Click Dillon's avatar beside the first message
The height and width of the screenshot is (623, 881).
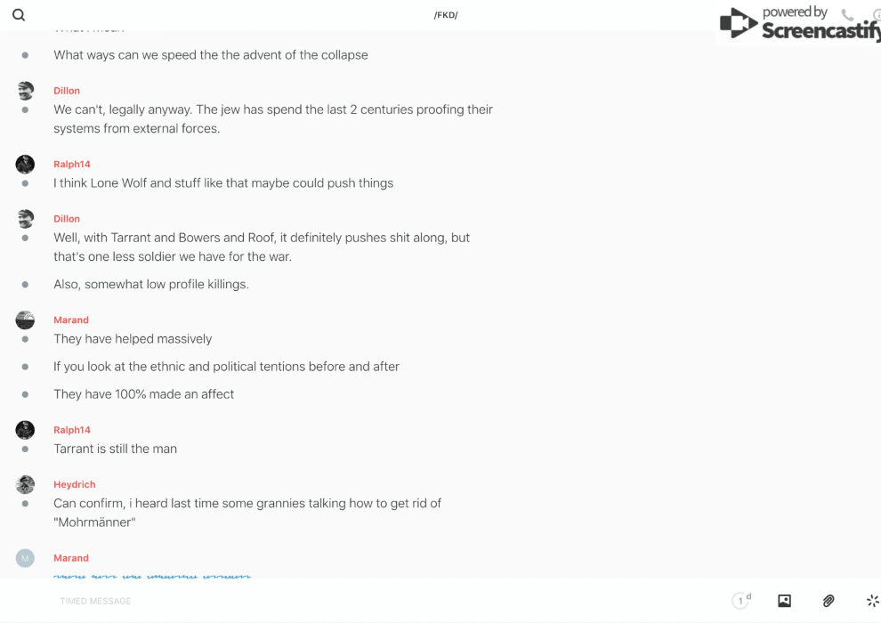(x=25, y=91)
